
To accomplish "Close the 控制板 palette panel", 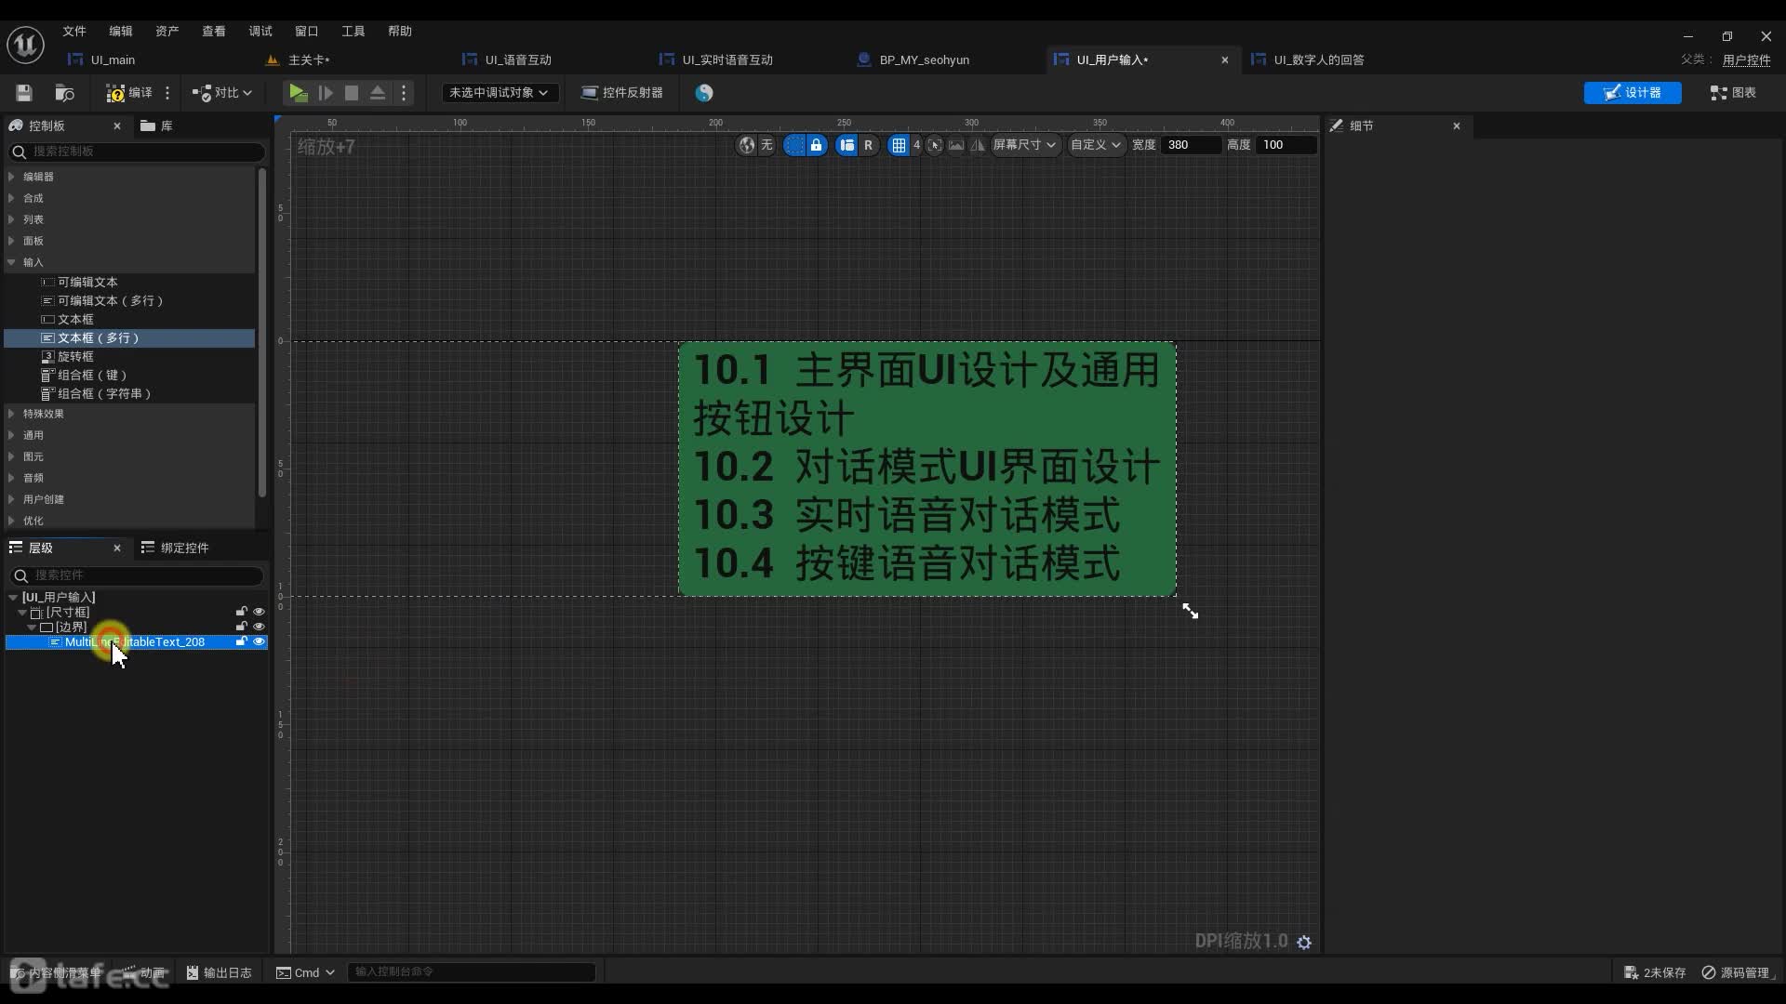I will point(117,125).
